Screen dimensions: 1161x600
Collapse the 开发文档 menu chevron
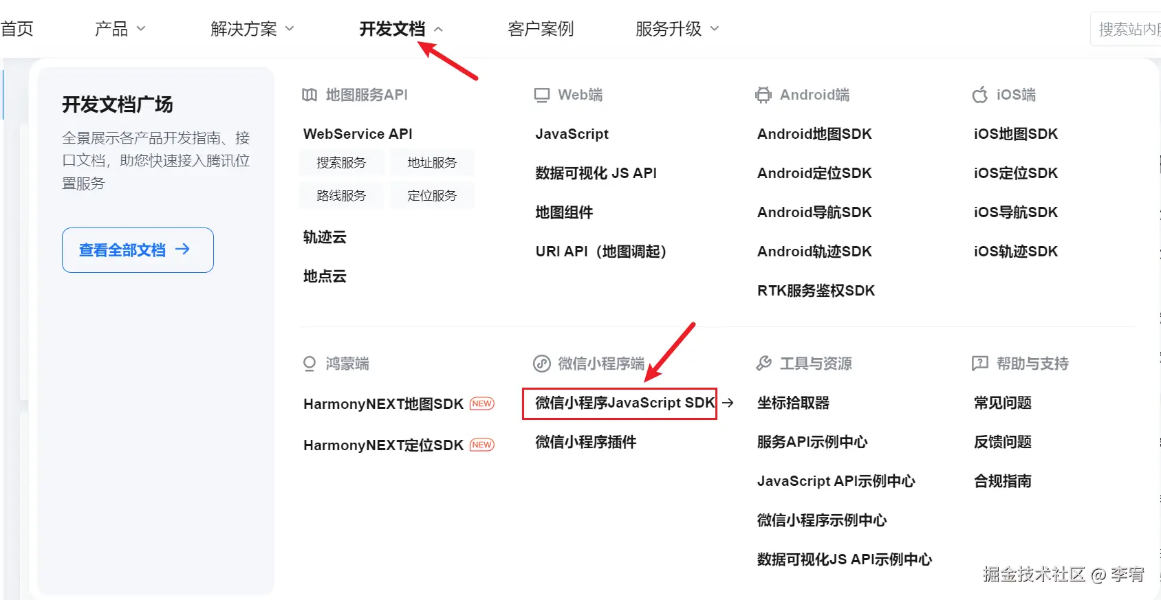click(438, 29)
